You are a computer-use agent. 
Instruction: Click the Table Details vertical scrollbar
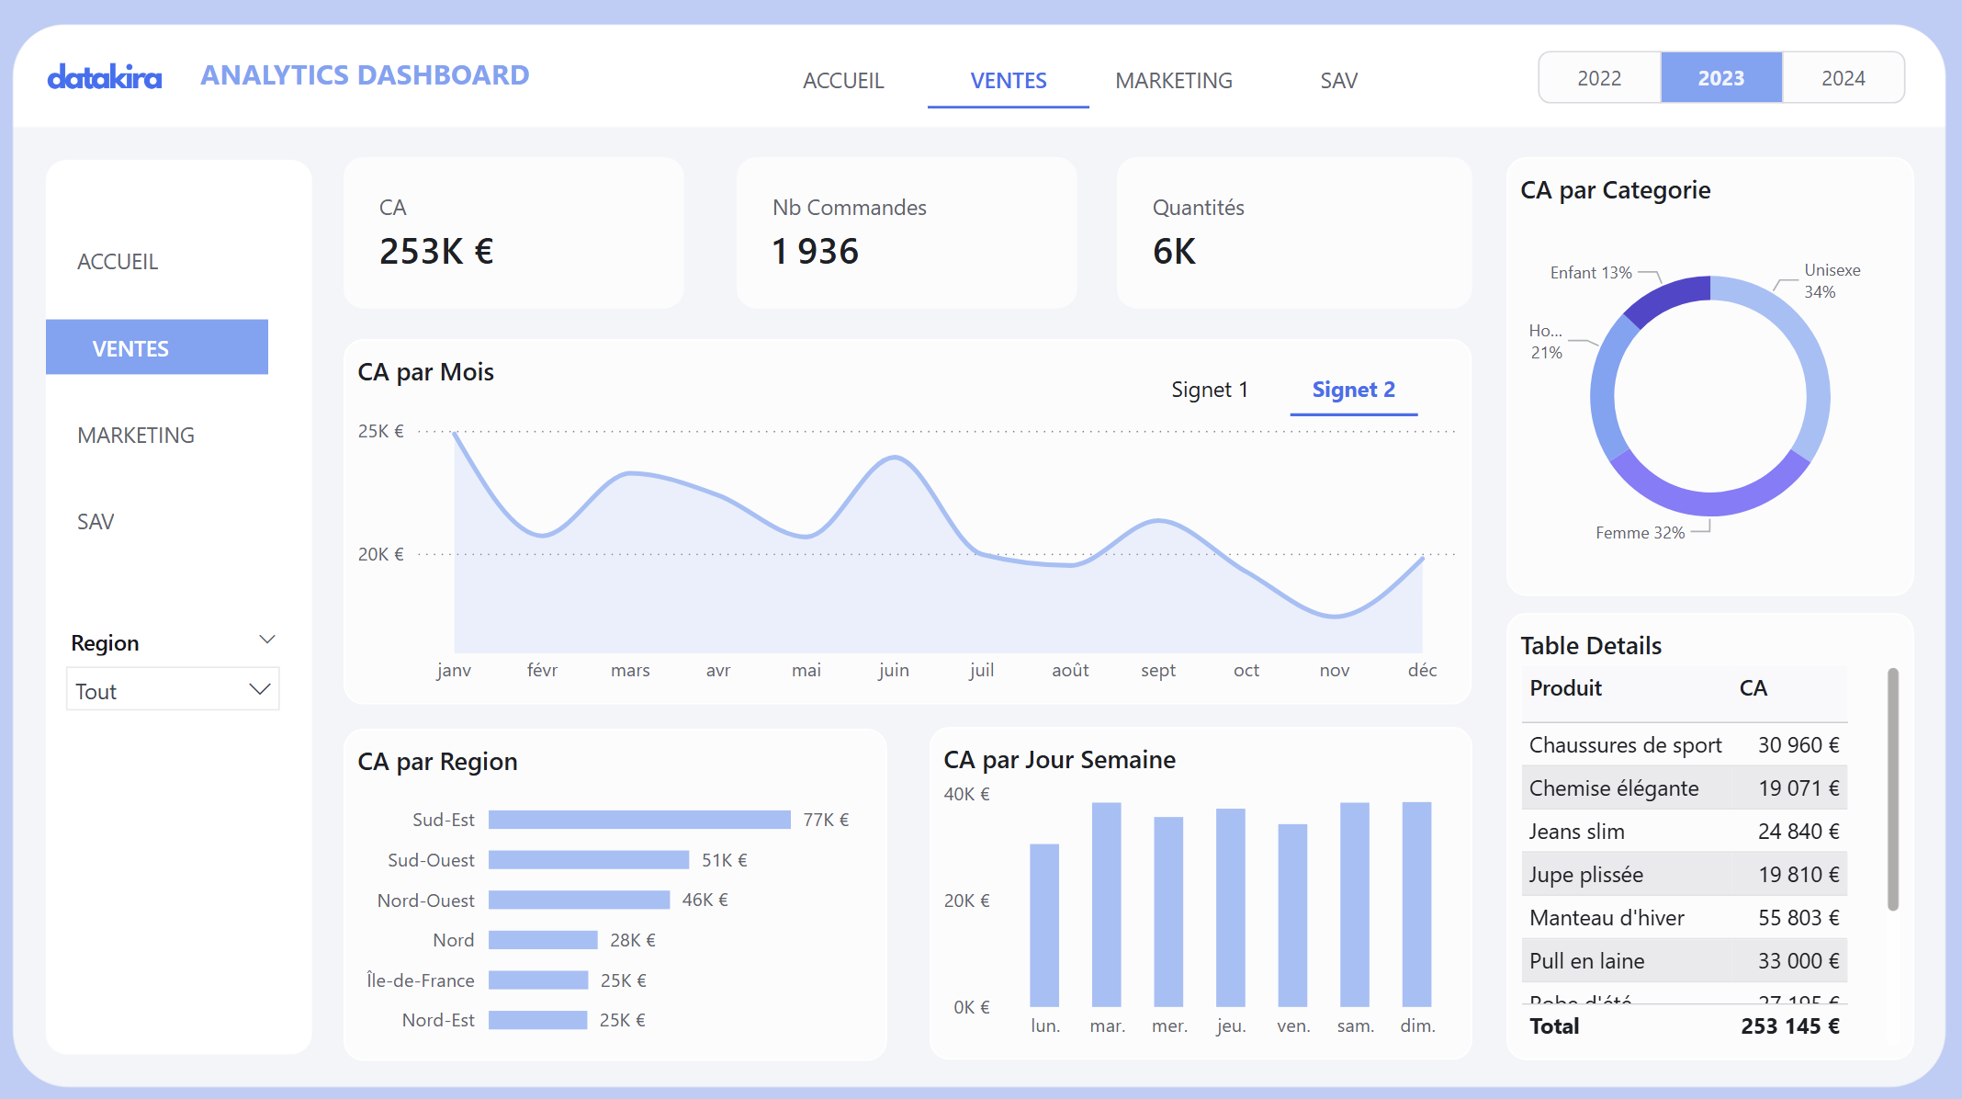[x=1892, y=790]
